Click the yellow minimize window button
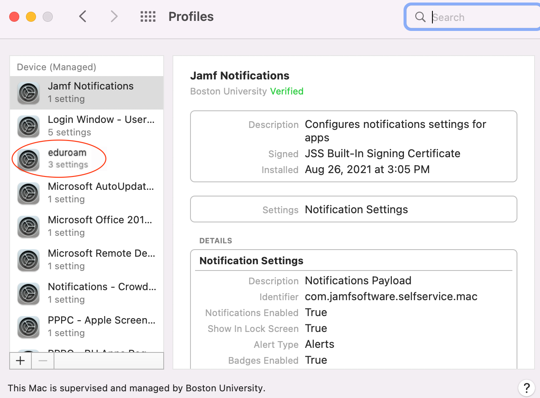 31,17
